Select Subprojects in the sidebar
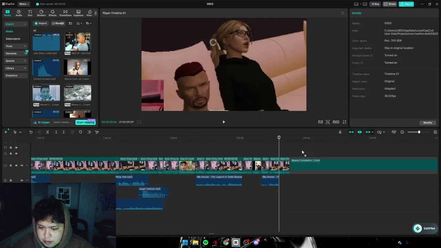Image resolution: width=441 pixels, height=248 pixels. click(x=13, y=39)
